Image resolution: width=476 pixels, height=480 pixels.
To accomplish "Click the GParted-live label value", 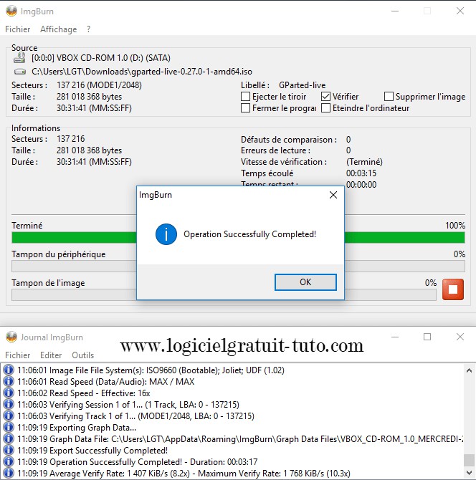I will 302,85.
